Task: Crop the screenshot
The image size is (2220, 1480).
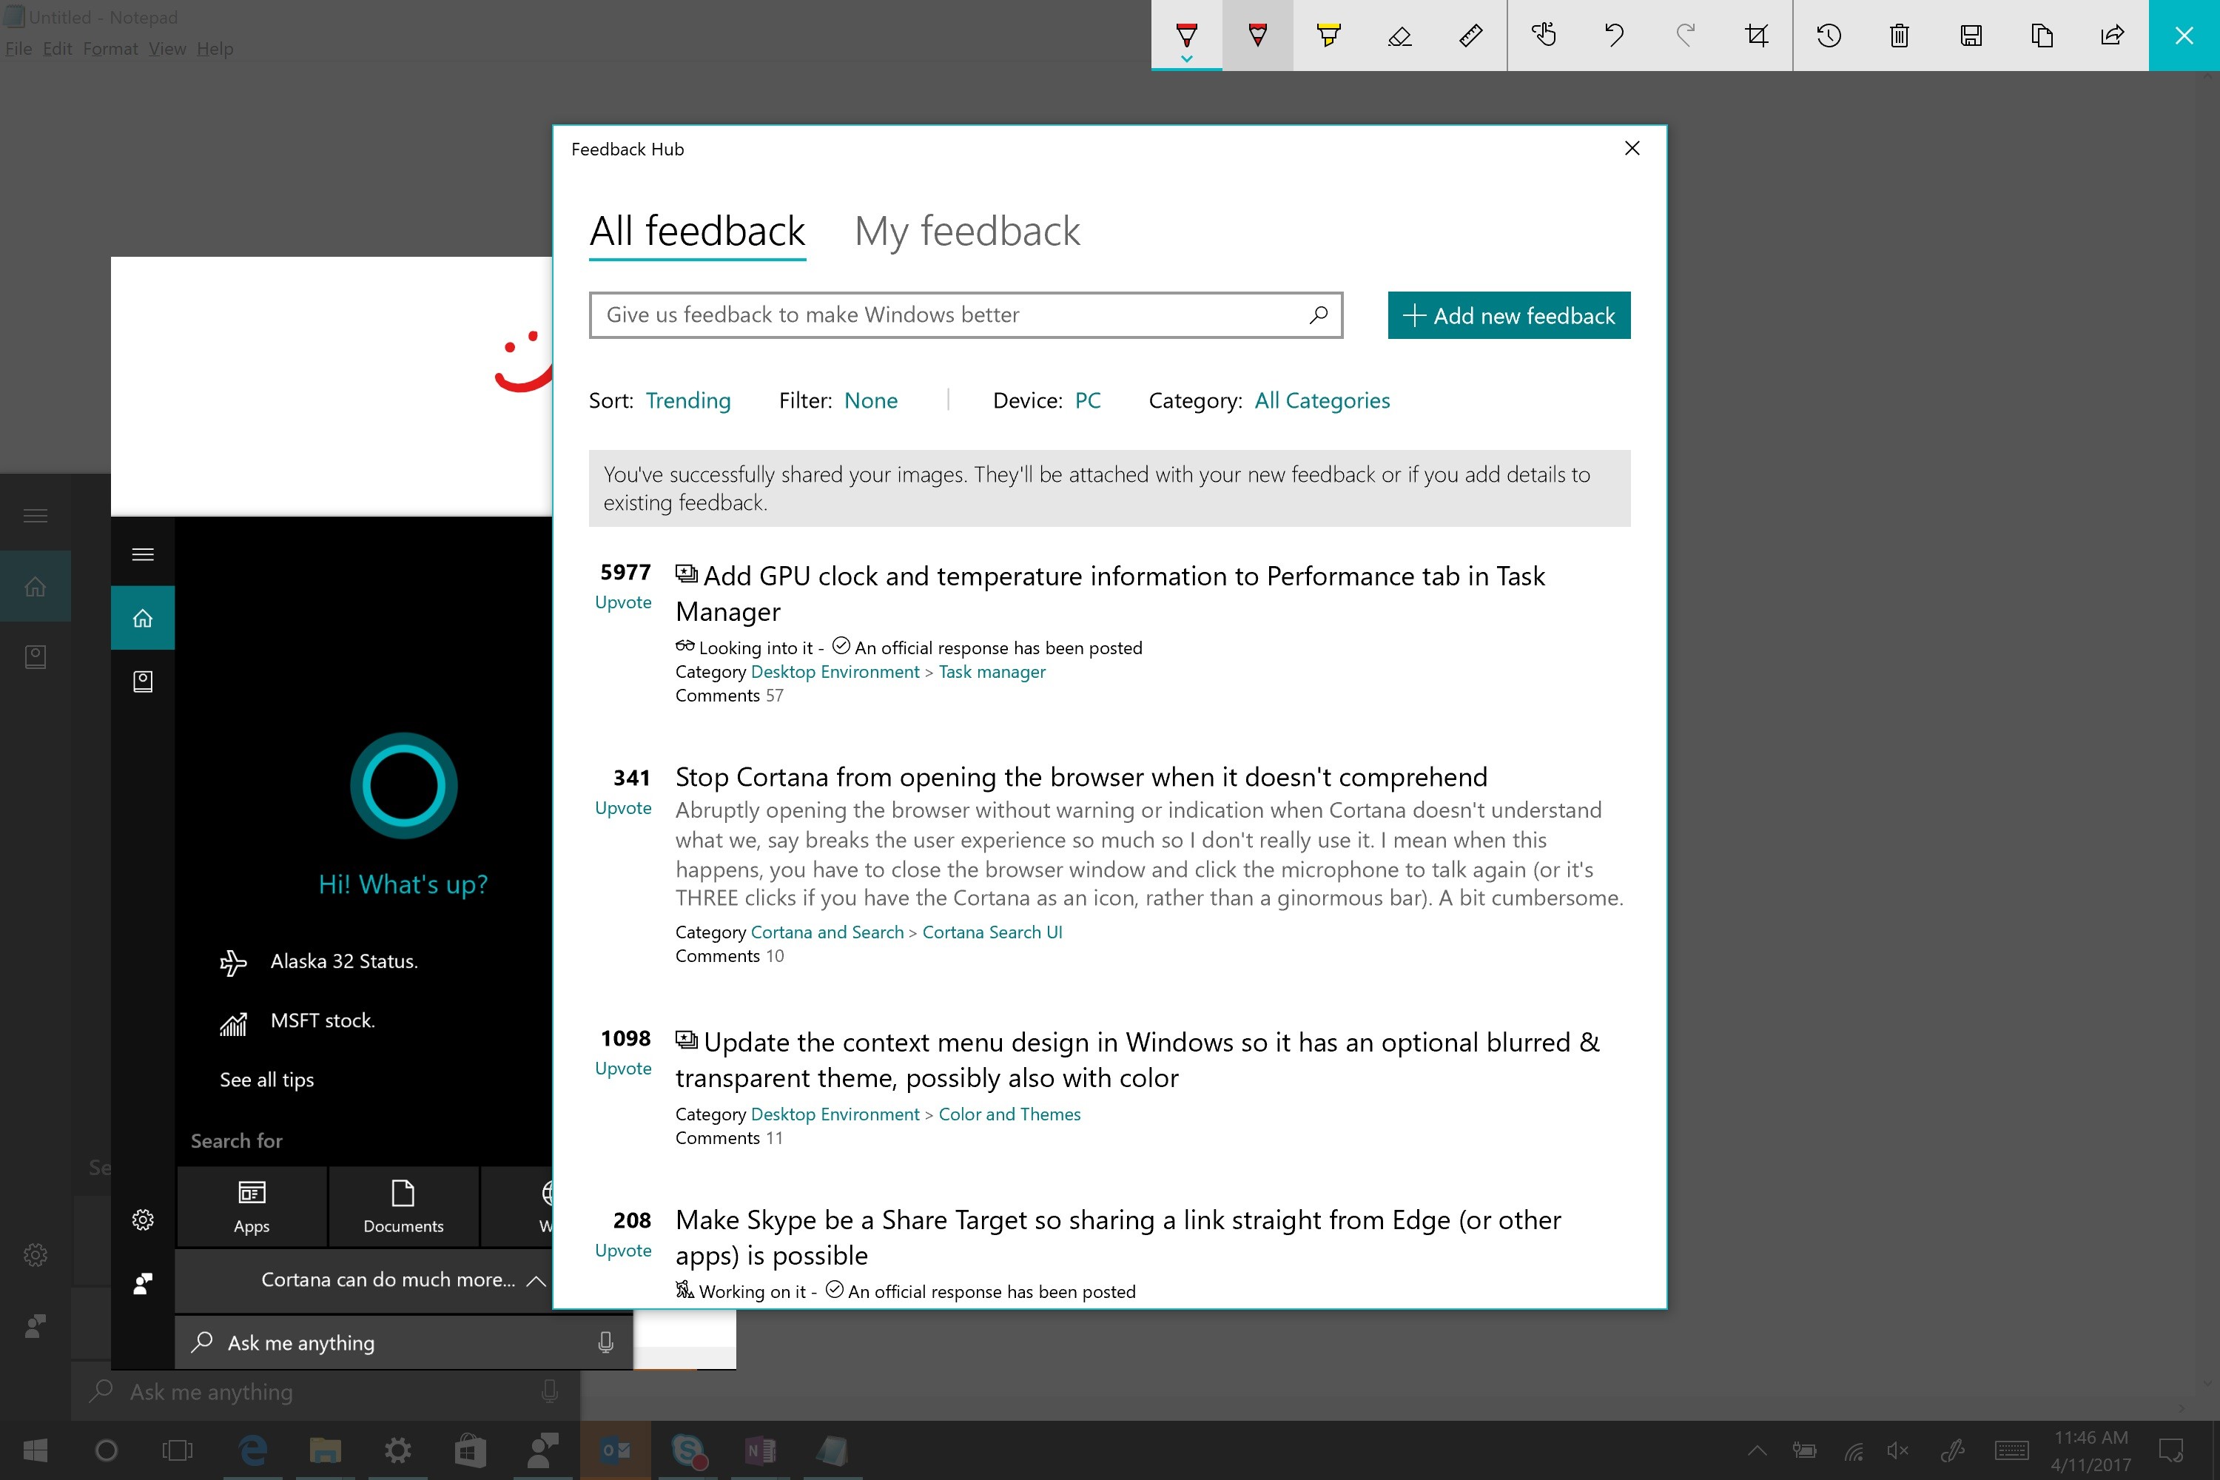Action: pyautogui.click(x=1757, y=36)
